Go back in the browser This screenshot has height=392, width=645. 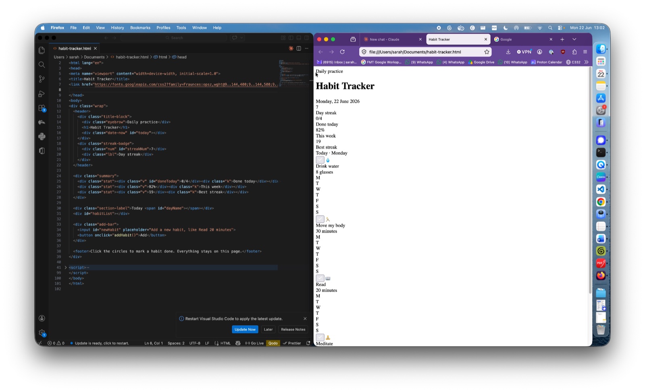[320, 52]
